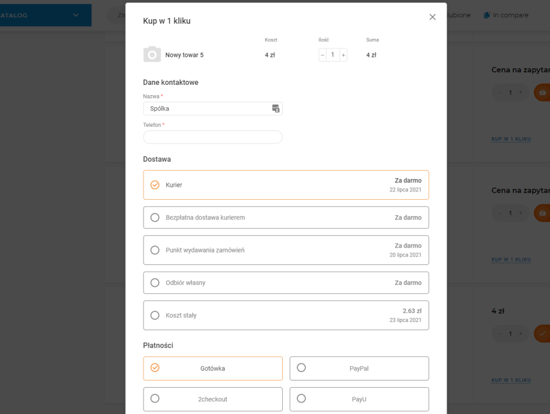This screenshot has height=414, width=550.
Task: Click the 2.63 zł delivery price
Action: [412, 310]
